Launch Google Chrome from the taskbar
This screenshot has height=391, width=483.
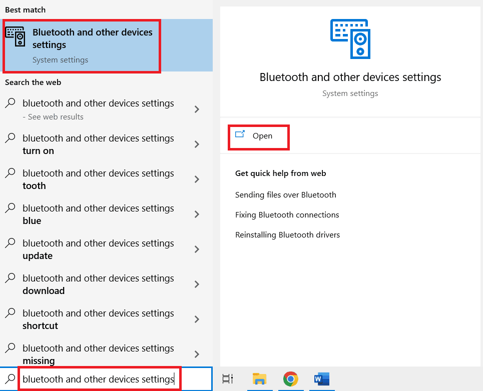[290, 379]
